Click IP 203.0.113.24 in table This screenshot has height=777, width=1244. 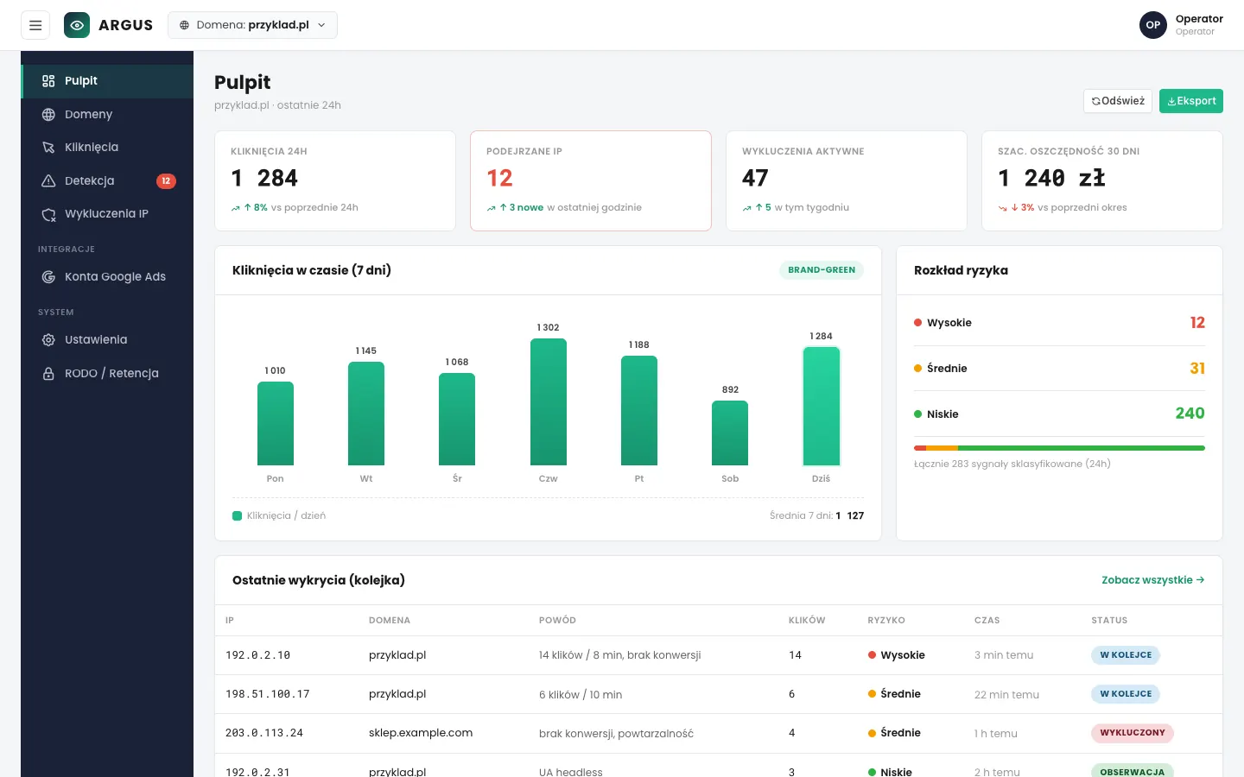264,734
